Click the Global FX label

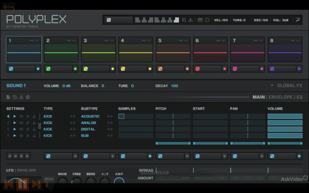coord(290,85)
